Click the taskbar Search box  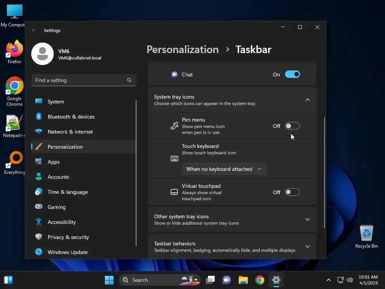(x=159, y=280)
